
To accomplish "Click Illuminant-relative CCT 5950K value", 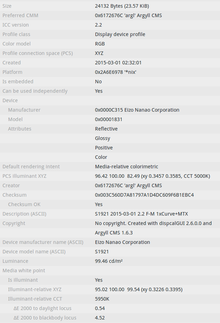I will pyautogui.click(x=102, y=299).
